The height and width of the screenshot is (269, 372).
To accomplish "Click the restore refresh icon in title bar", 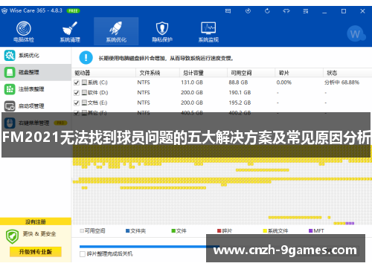I will [267, 11].
